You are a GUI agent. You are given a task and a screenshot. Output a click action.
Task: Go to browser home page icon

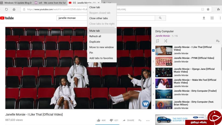pos(14,9)
